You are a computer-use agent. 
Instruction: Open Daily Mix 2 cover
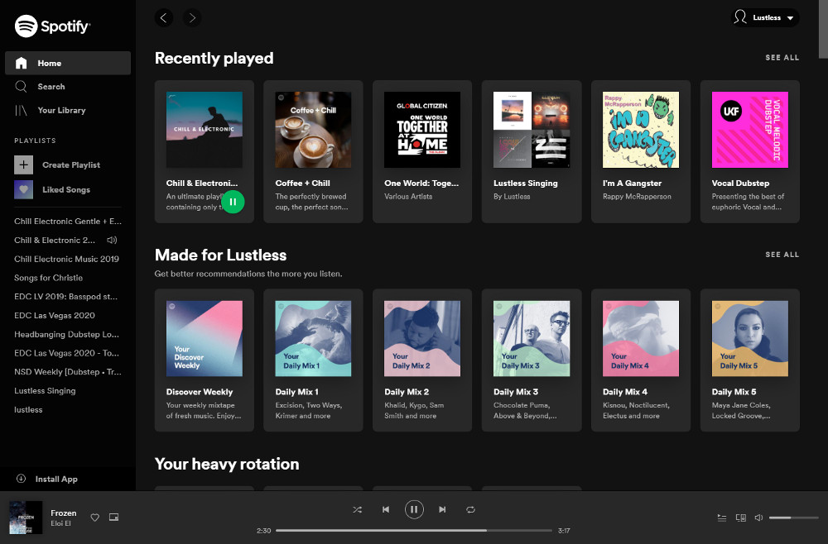tap(422, 338)
